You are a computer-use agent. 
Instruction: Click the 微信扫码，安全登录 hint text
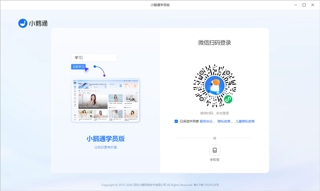click(215, 113)
